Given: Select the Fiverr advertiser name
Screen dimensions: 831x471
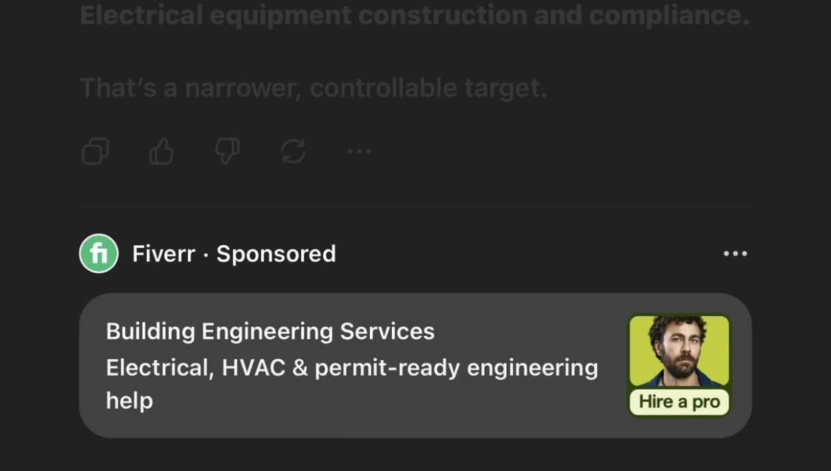Looking at the screenshot, I should coord(163,254).
